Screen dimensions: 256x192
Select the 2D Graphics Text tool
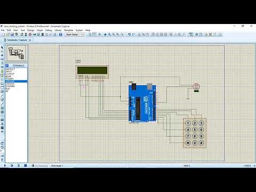tap(2, 124)
